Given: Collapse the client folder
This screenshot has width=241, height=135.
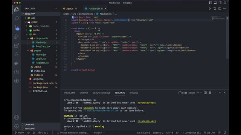Looking at the screenshot, I should tap(41, 22).
